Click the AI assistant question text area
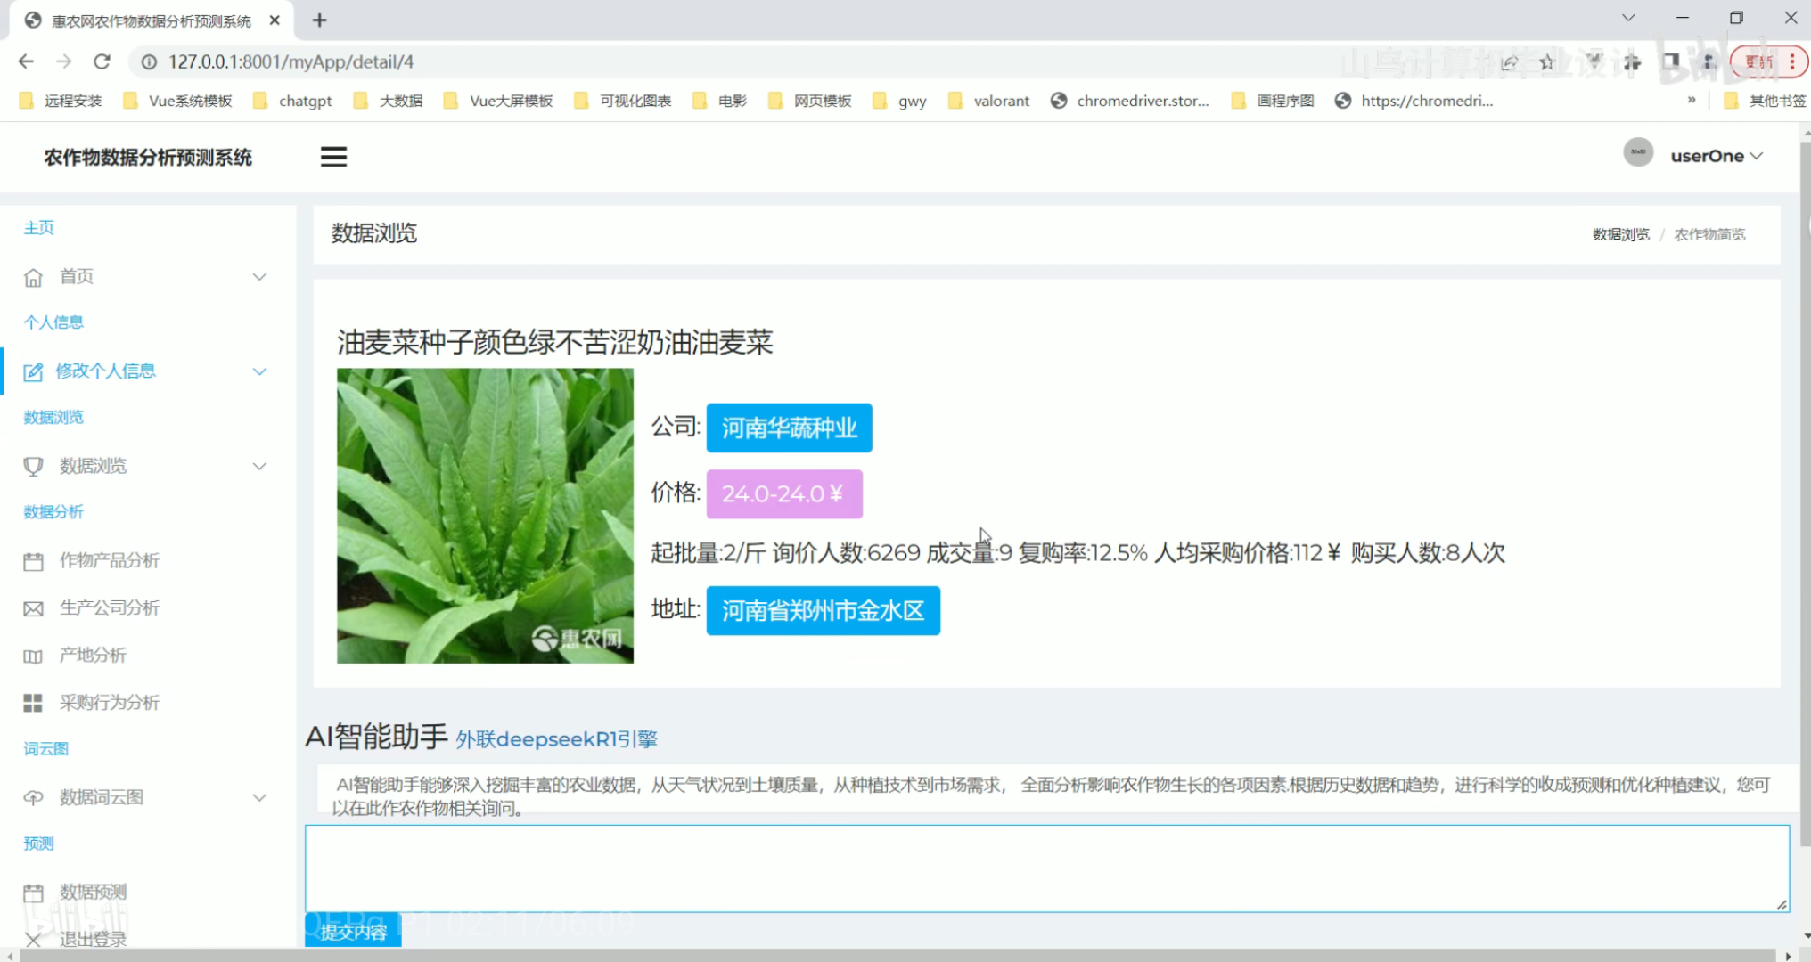Image resolution: width=1811 pixels, height=962 pixels. (1046, 868)
